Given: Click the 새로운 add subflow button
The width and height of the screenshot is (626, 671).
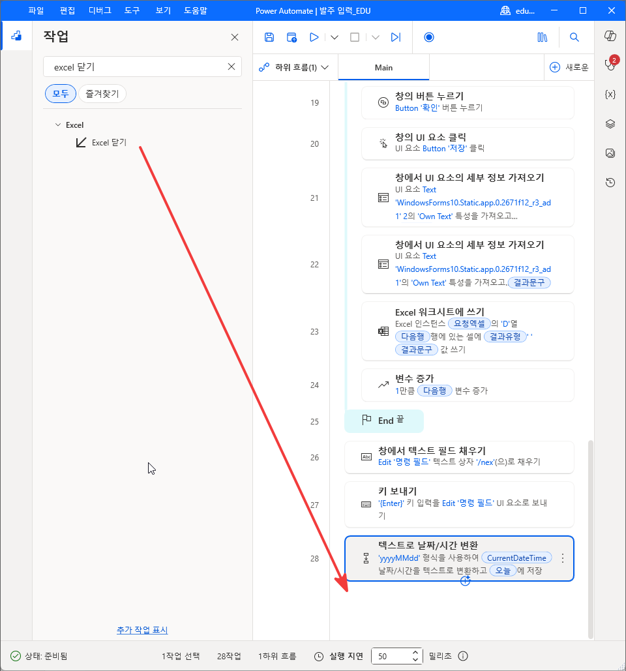Looking at the screenshot, I should pos(569,67).
